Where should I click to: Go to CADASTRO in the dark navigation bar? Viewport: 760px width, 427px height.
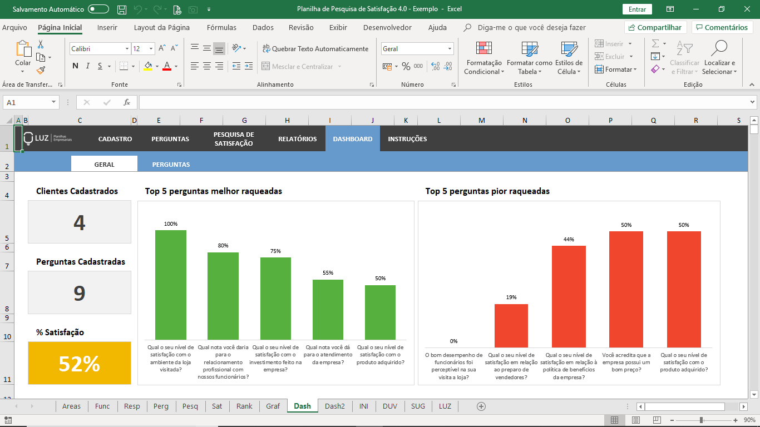pos(115,139)
